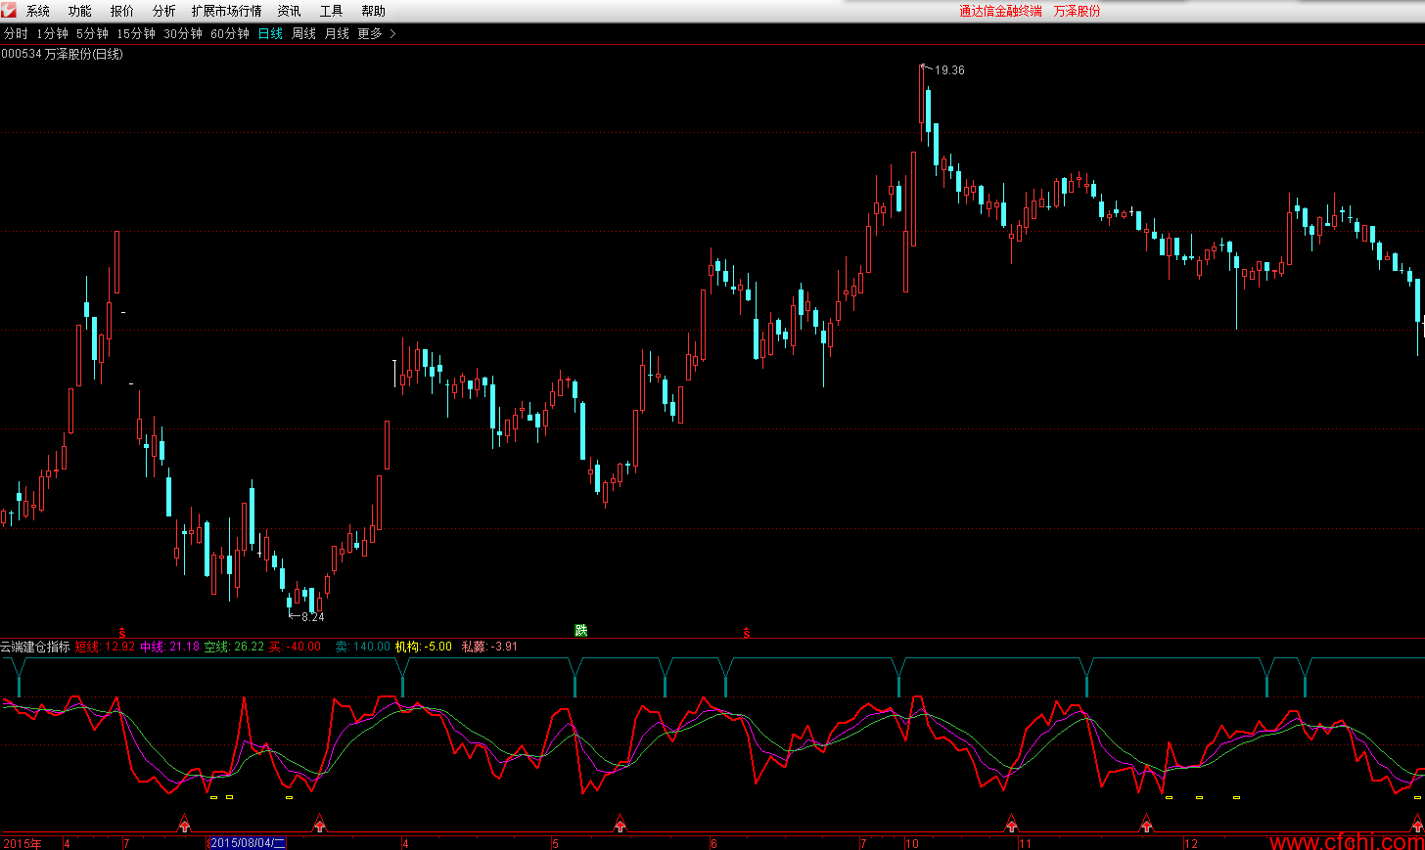This screenshot has width=1425, height=850.
Task: Open the 报价 menu
Action: [x=122, y=11]
